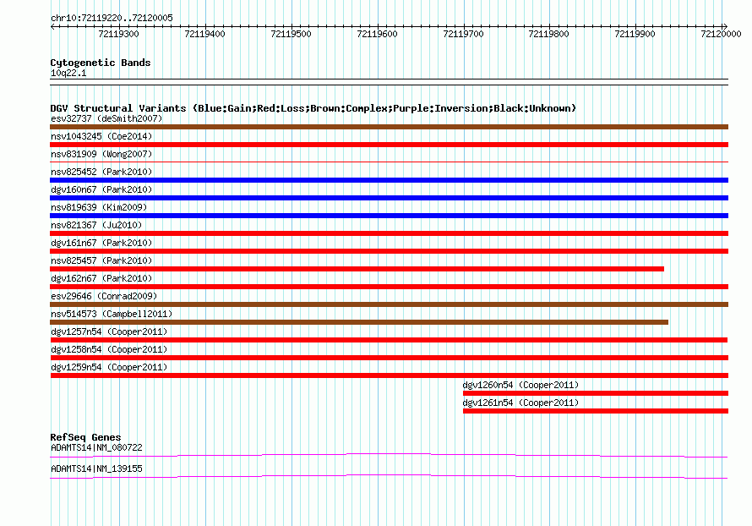Open the dgv161n67 (Park2010) label
The height and width of the screenshot is (526, 752).
(x=101, y=243)
